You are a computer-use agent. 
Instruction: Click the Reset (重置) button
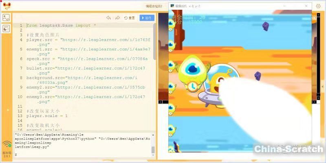(x=130, y=18)
